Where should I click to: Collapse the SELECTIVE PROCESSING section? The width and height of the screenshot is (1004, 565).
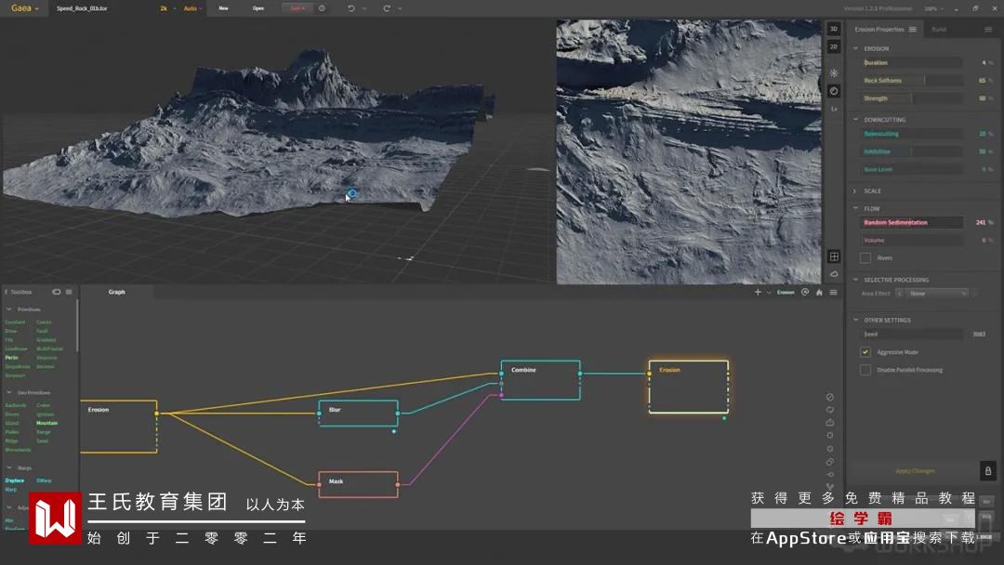pyautogui.click(x=855, y=280)
